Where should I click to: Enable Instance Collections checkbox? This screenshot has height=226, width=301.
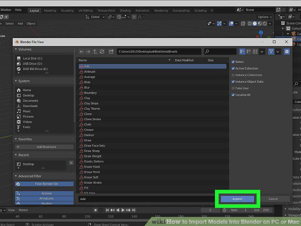tap(233, 75)
